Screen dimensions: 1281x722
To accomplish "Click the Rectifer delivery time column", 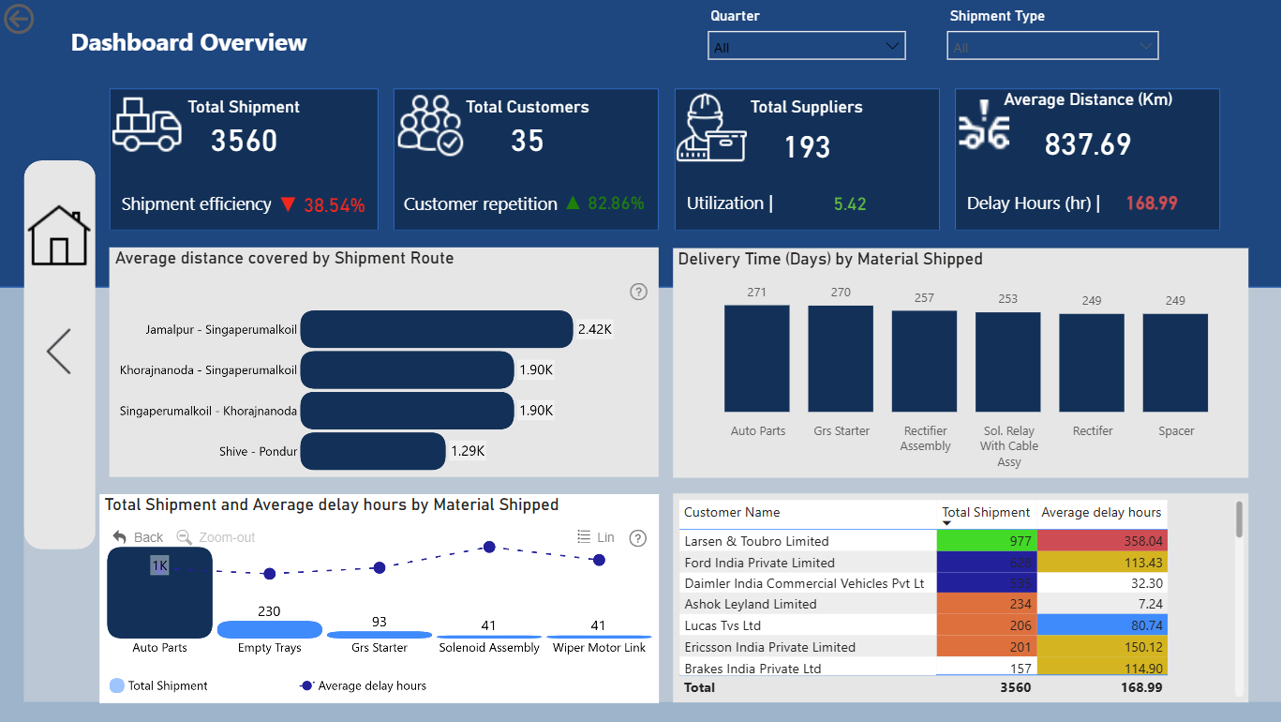I will [1092, 363].
